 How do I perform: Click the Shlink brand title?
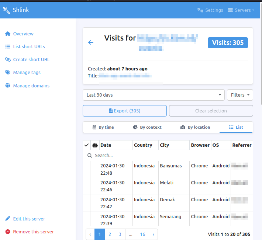click(21, 10)
